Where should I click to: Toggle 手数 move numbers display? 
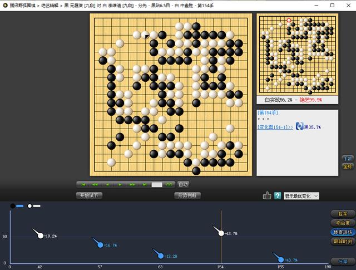point(348,159)
